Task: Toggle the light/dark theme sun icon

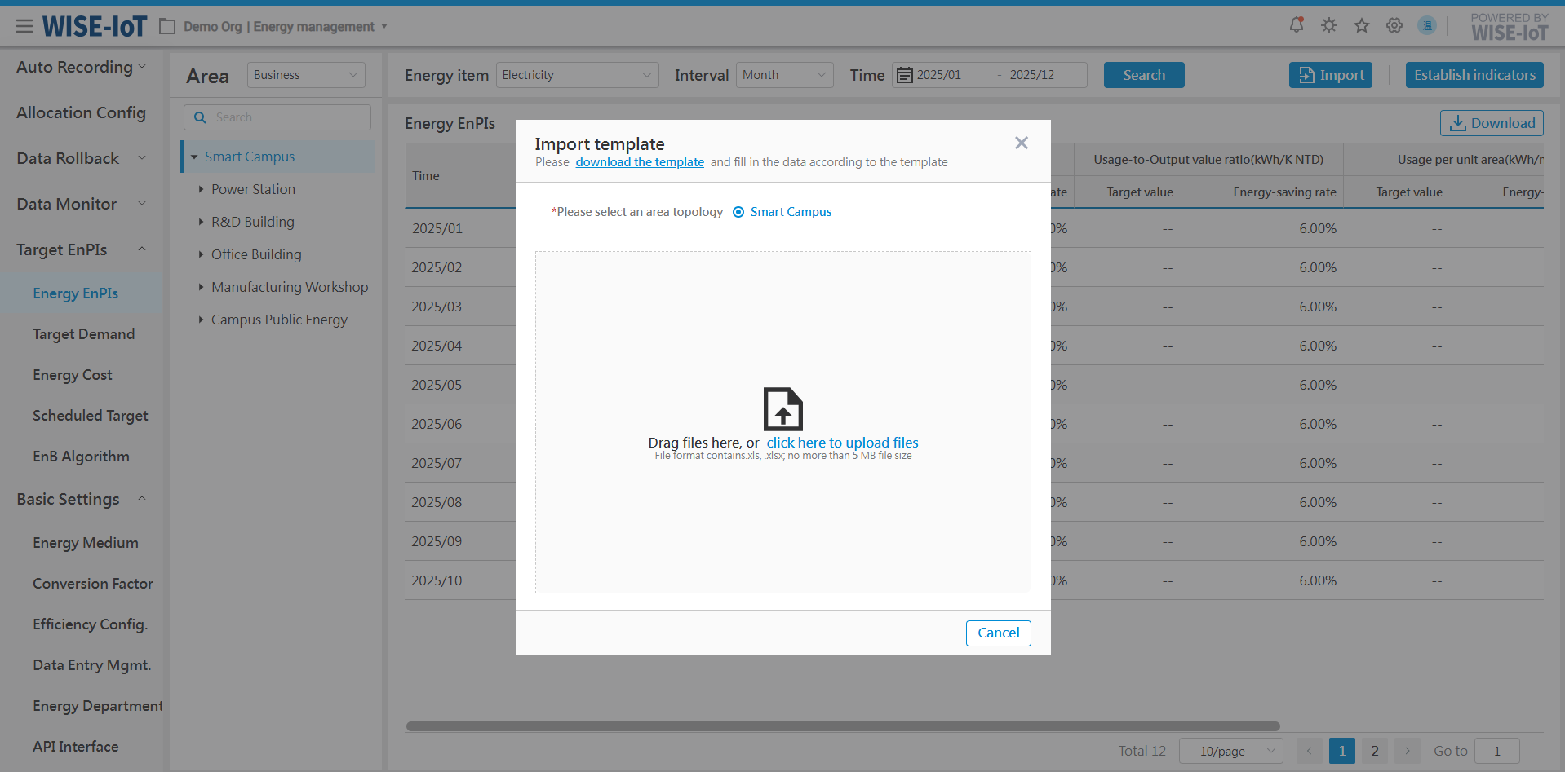Action: (1329, 25)
